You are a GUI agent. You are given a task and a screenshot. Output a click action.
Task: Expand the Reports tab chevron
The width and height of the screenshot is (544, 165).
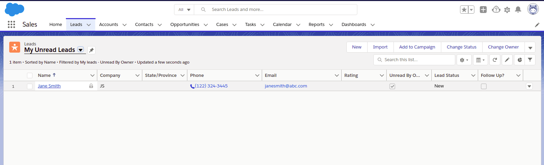click(x=331, y=25)
